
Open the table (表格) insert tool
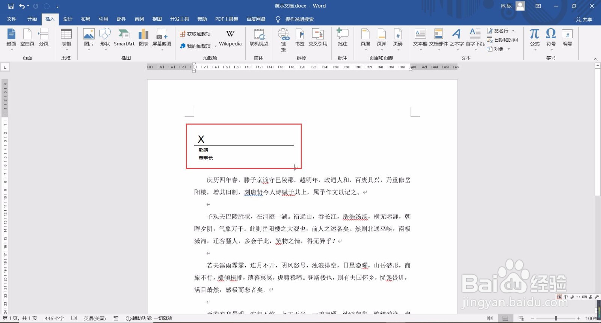(66, 39)
